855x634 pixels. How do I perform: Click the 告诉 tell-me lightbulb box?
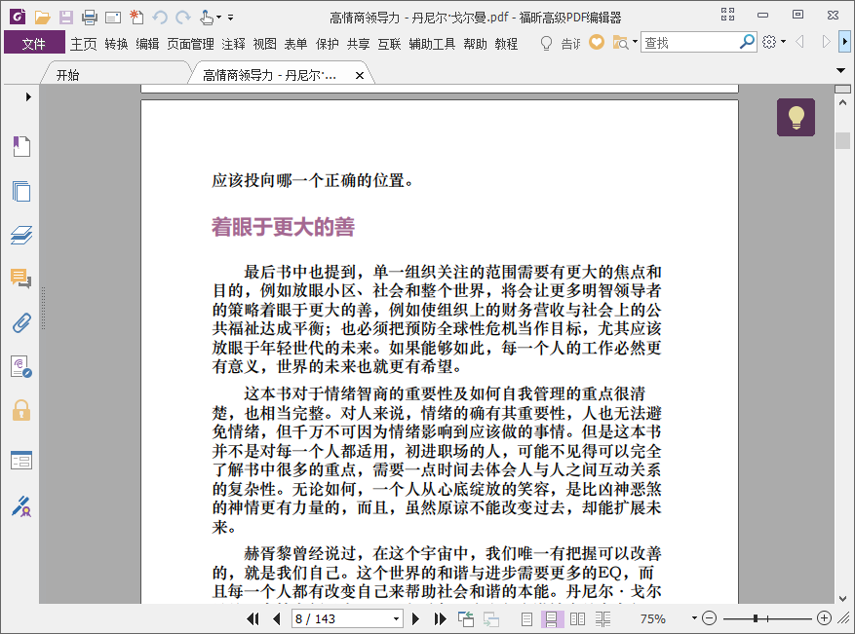pyautogui.click(x=560, y=43)
